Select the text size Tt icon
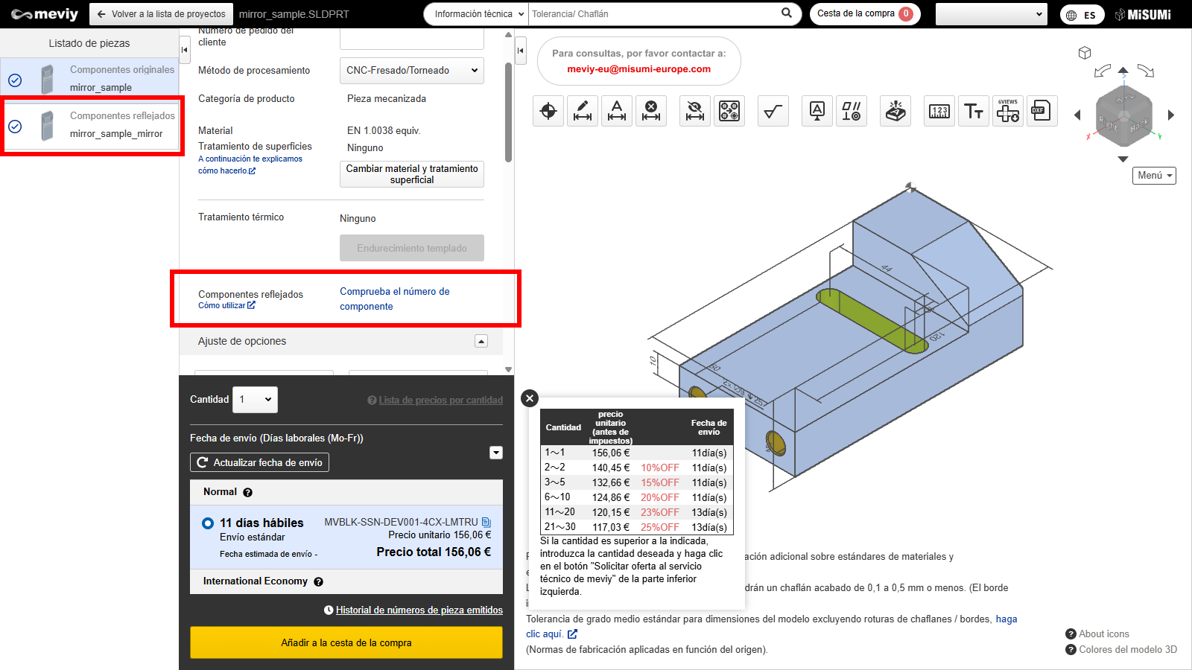 pos(974,112)
